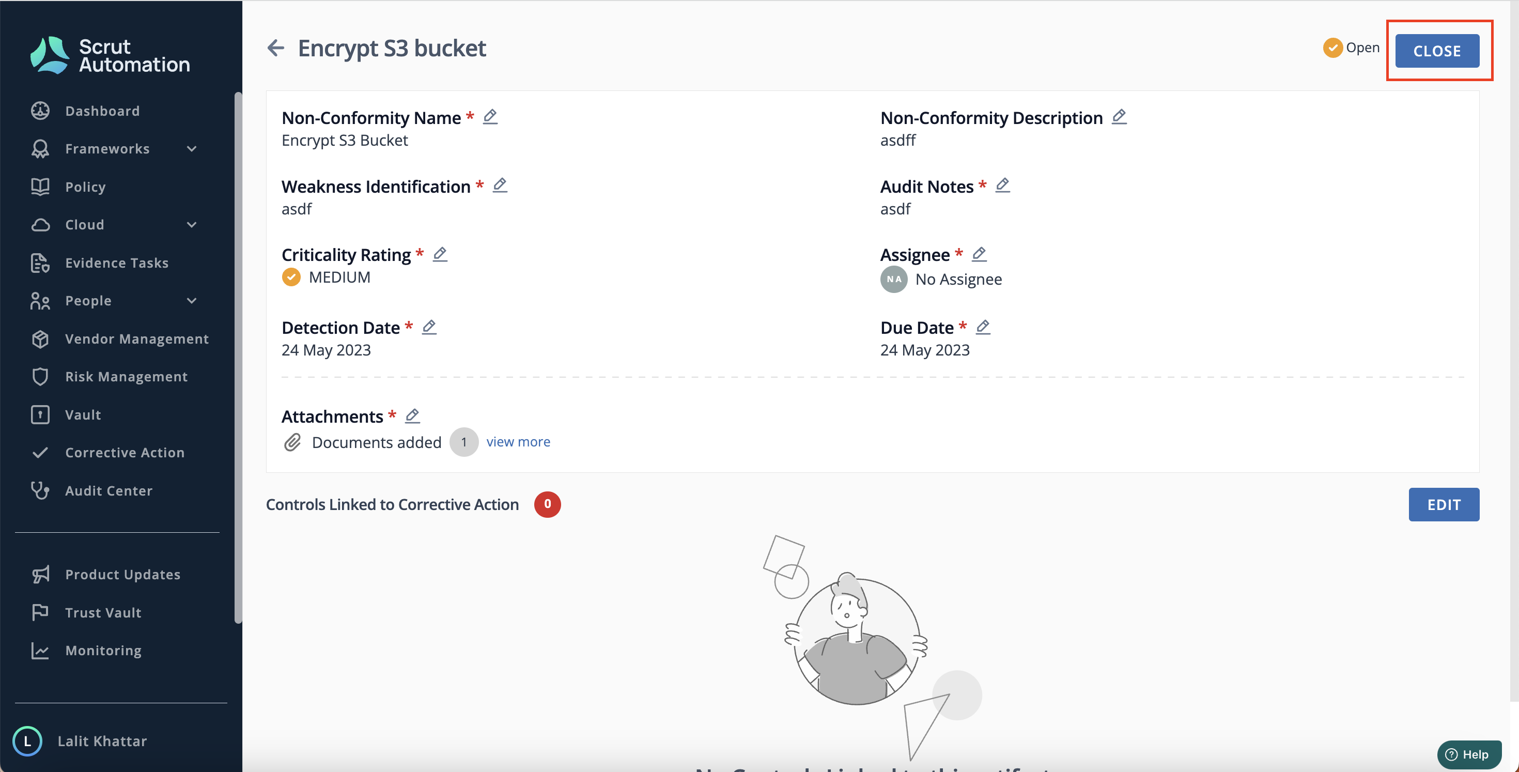
Task: Edit Non-Conformity Description with pencil icon
Action: tap(1119, 117)
